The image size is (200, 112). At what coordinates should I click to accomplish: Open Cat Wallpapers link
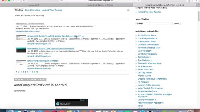tap(144, 57)
